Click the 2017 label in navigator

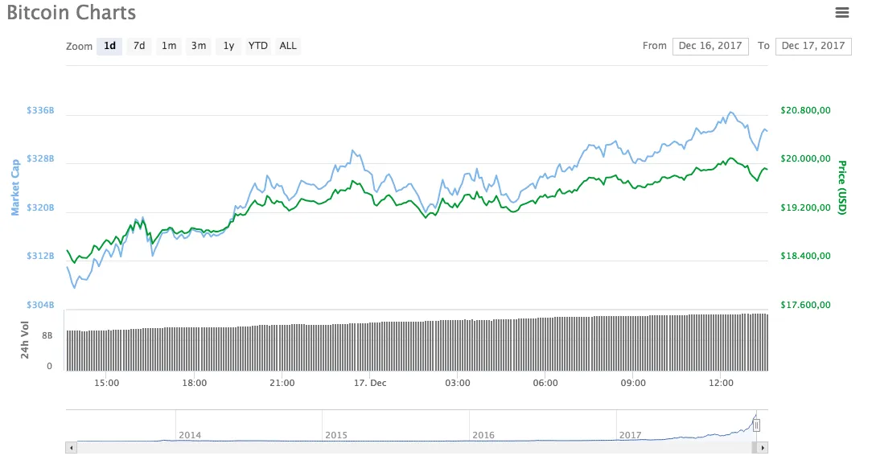pyautogui.click(x=630, y=435)
